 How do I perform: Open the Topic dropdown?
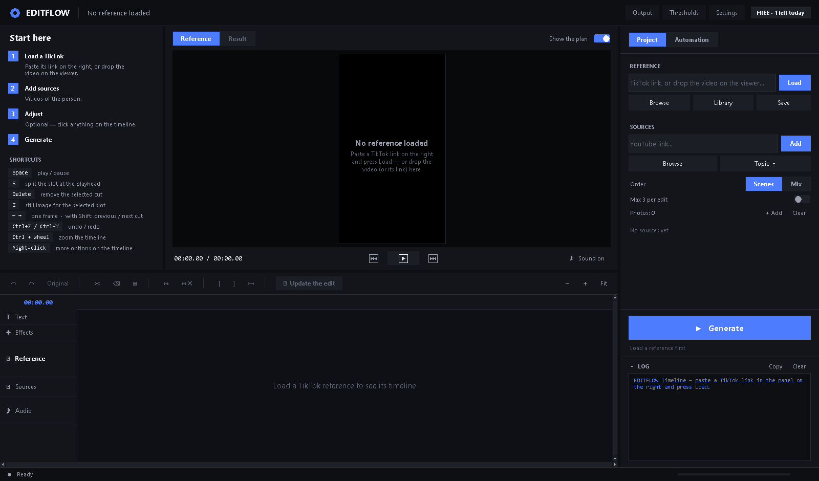765,164
